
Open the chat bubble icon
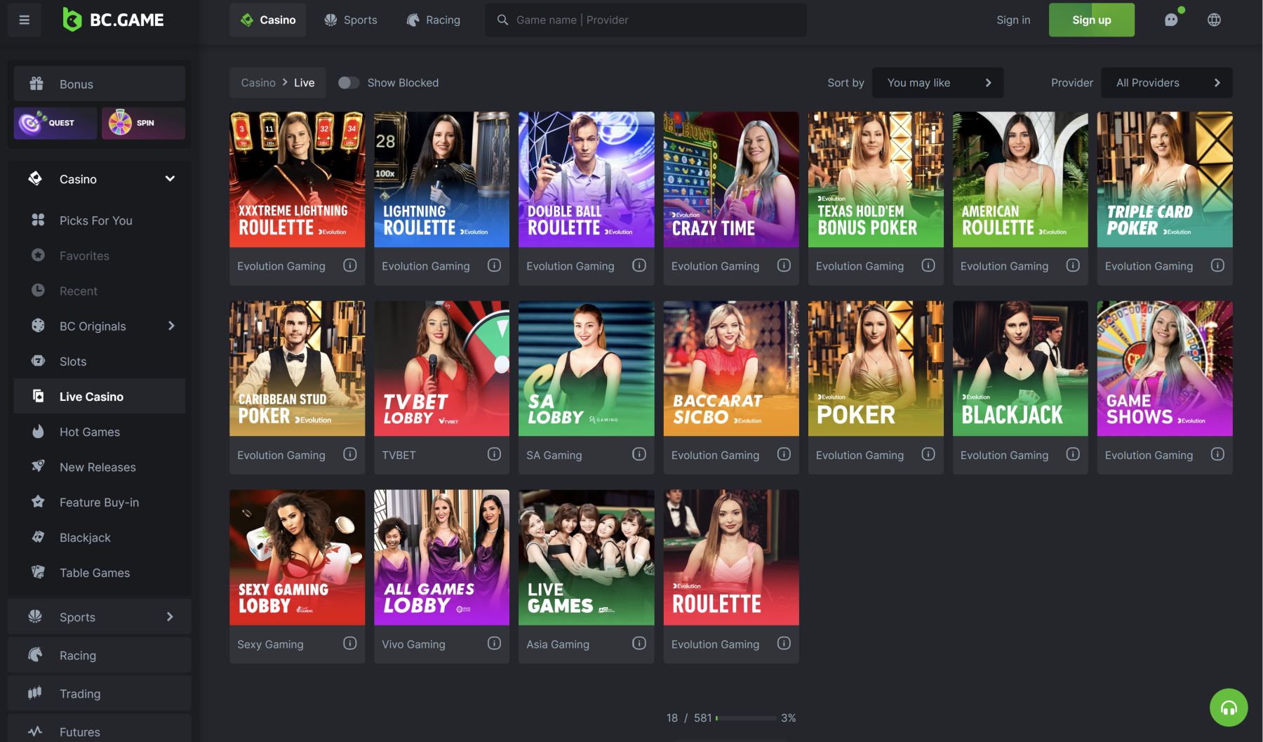pos(1171,20)
